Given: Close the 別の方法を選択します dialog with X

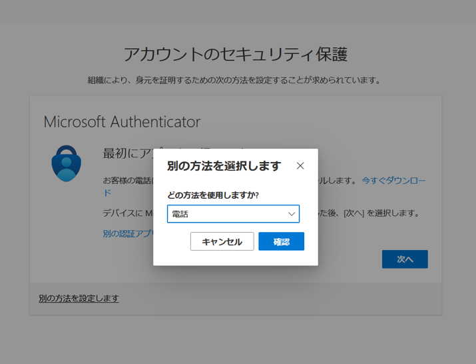Looking at the screenshot, I should coord(300,166).
